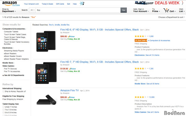
Task: Click star rating of Fire HD 6
Action: pyautogui.click(x=140, y=36)
